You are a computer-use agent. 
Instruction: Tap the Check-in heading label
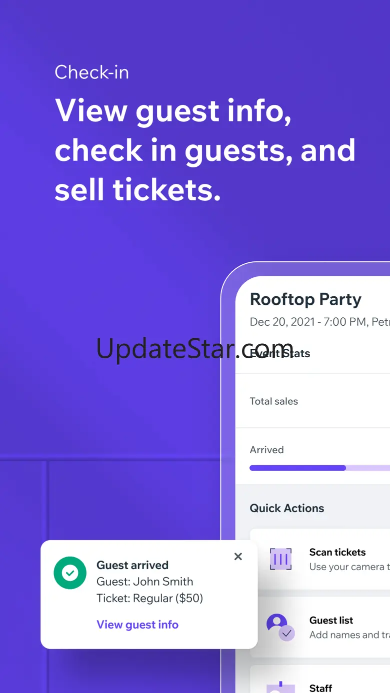point(92,72)
